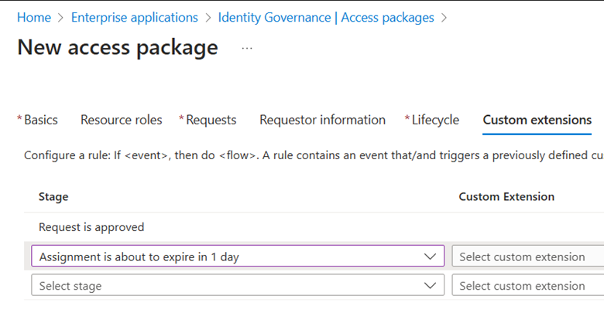This screenshot has width=604, height=316.
Task: Go to Enterprise applications breadcrumb link
Action: 135,17
